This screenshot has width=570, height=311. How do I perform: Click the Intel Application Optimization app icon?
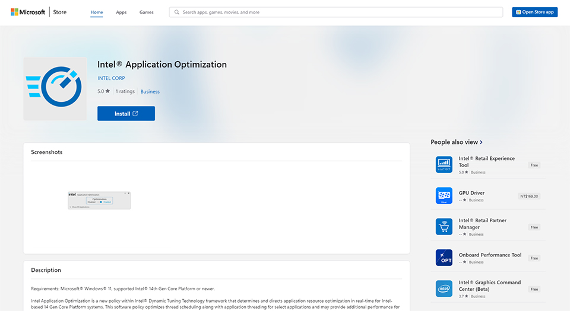[55, 88]
